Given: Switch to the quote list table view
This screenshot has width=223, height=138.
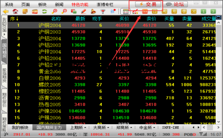Looking at the screenshot, I should tap(126, 12).
